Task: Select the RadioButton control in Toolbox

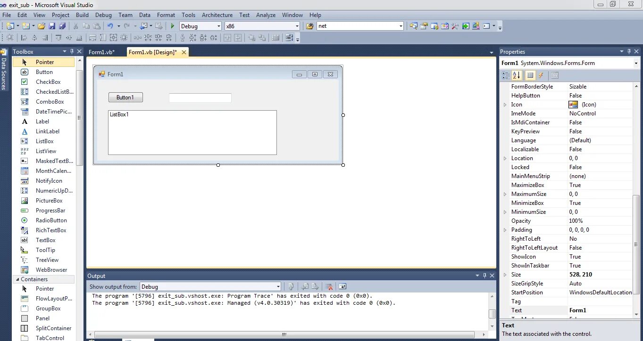Action: [x=43, y=220]
